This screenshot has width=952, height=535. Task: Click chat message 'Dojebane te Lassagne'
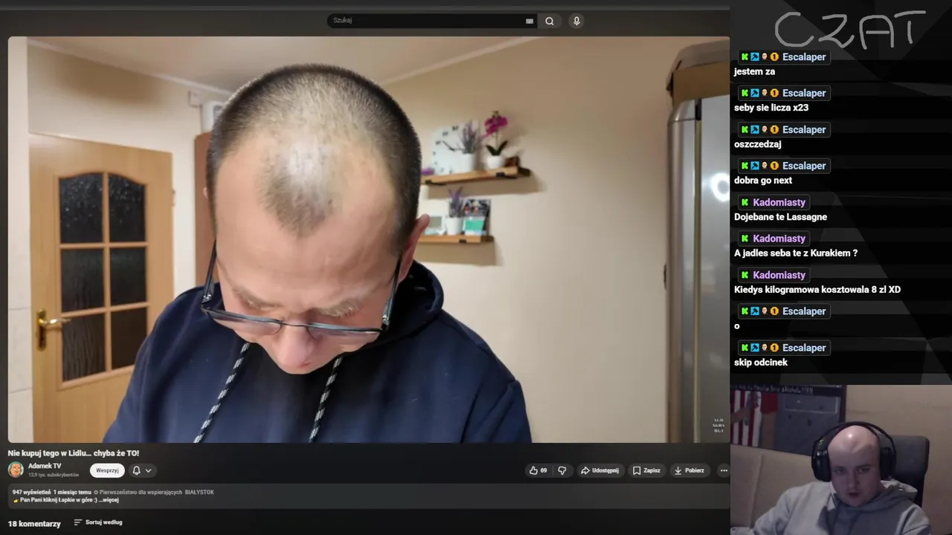pos(780,217)
